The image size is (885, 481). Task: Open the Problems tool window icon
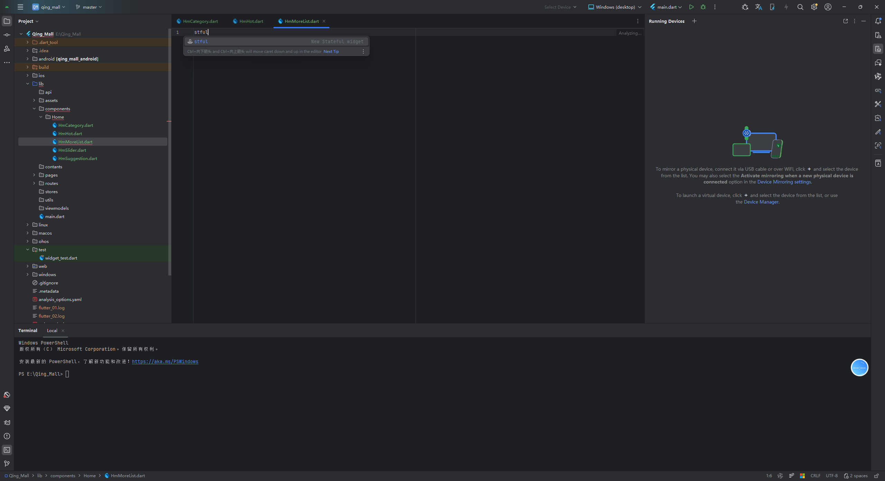[x=7, y=436]
